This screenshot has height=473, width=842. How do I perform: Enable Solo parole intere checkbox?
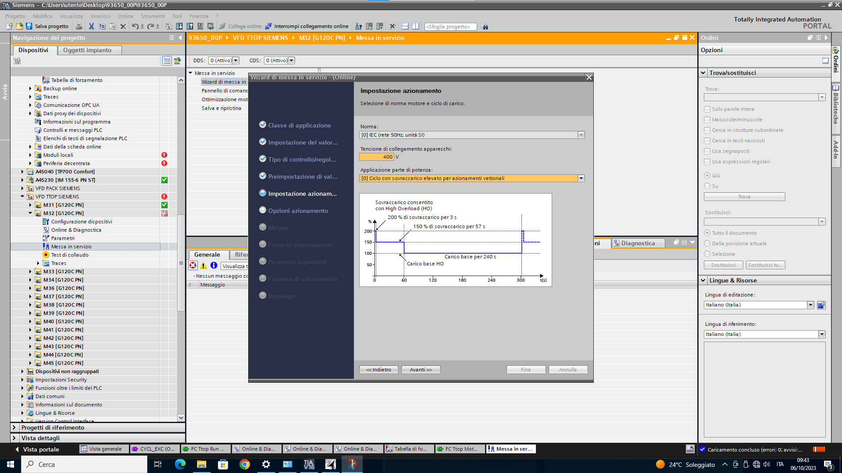tap(707, 109)
